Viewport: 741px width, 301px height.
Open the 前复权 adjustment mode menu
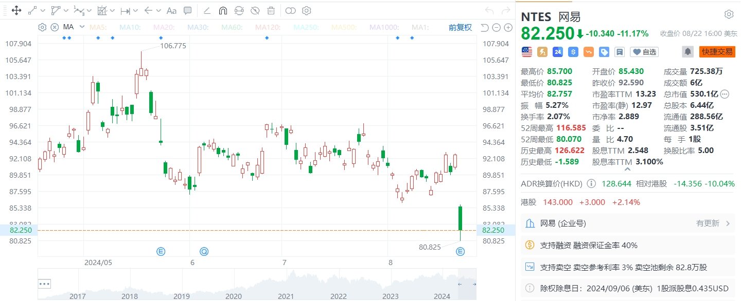(460, 27)
